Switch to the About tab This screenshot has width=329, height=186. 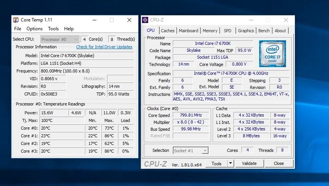pyautogui.click(x=280, y=31)
